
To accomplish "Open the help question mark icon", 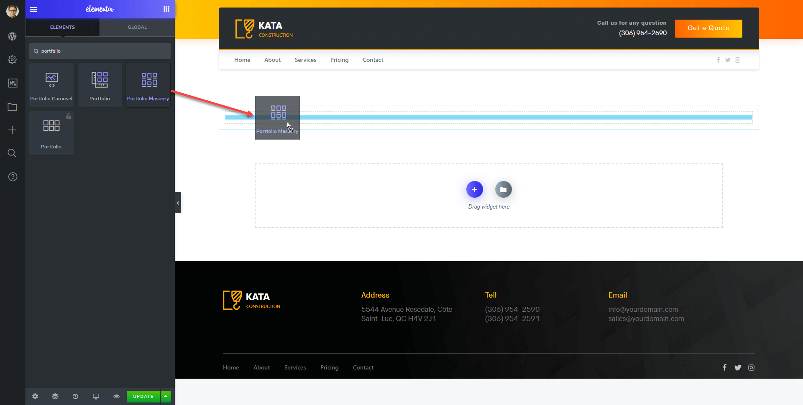I will pyautogui.click(x=13, y=177).
